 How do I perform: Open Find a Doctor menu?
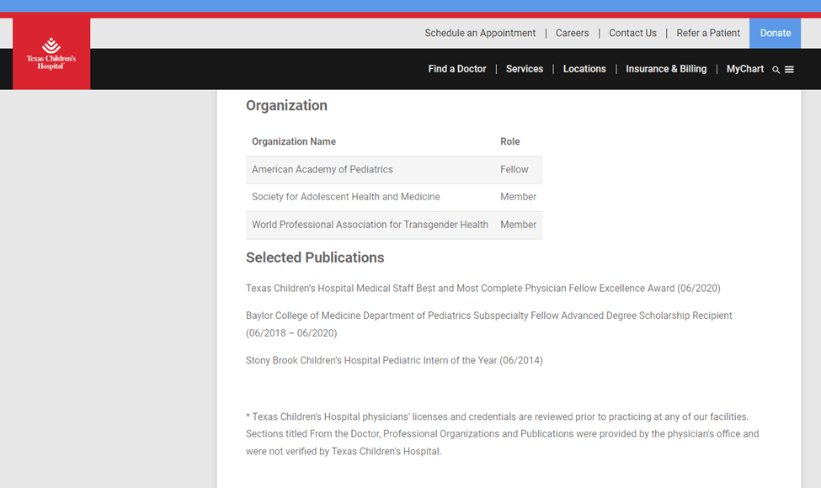click(457, 69)
